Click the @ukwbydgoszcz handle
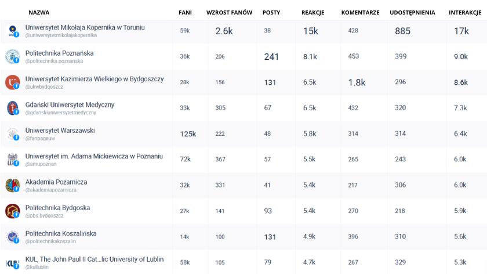This screenshot has width=487, height=274. (x=44, y=86)
